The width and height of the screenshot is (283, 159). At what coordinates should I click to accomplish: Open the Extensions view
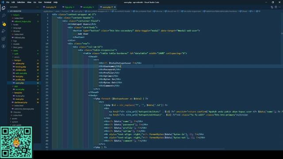(4, 38)
